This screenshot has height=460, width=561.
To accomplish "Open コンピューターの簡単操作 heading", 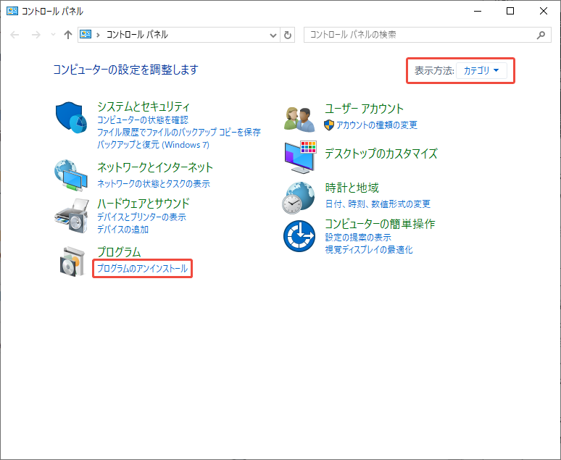I will point(380,224).
